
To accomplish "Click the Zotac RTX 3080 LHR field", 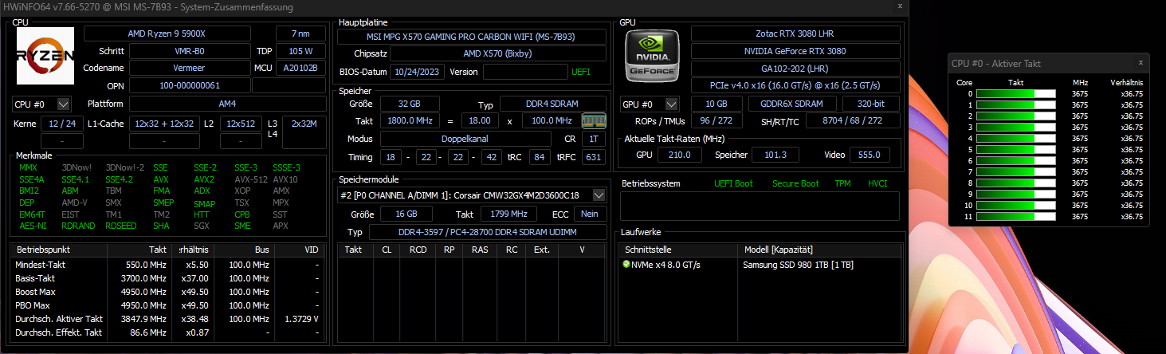I will pos(795,33).
